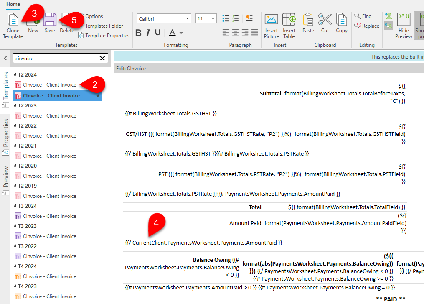Click the paragraph direction icon
This screenshot has width=424, height=304.
coord(249,18)
